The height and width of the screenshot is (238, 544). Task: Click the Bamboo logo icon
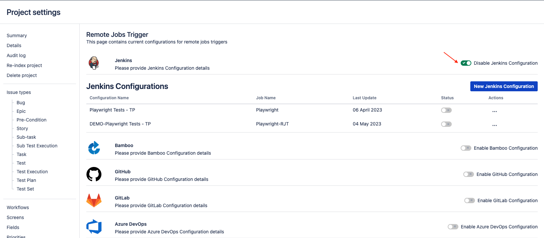[x=94, y=148]
